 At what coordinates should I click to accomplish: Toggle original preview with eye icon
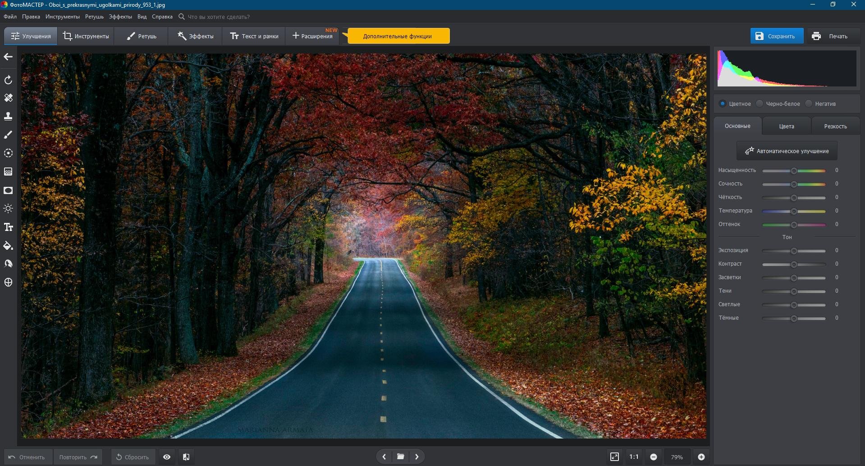[x=167, y=457]
